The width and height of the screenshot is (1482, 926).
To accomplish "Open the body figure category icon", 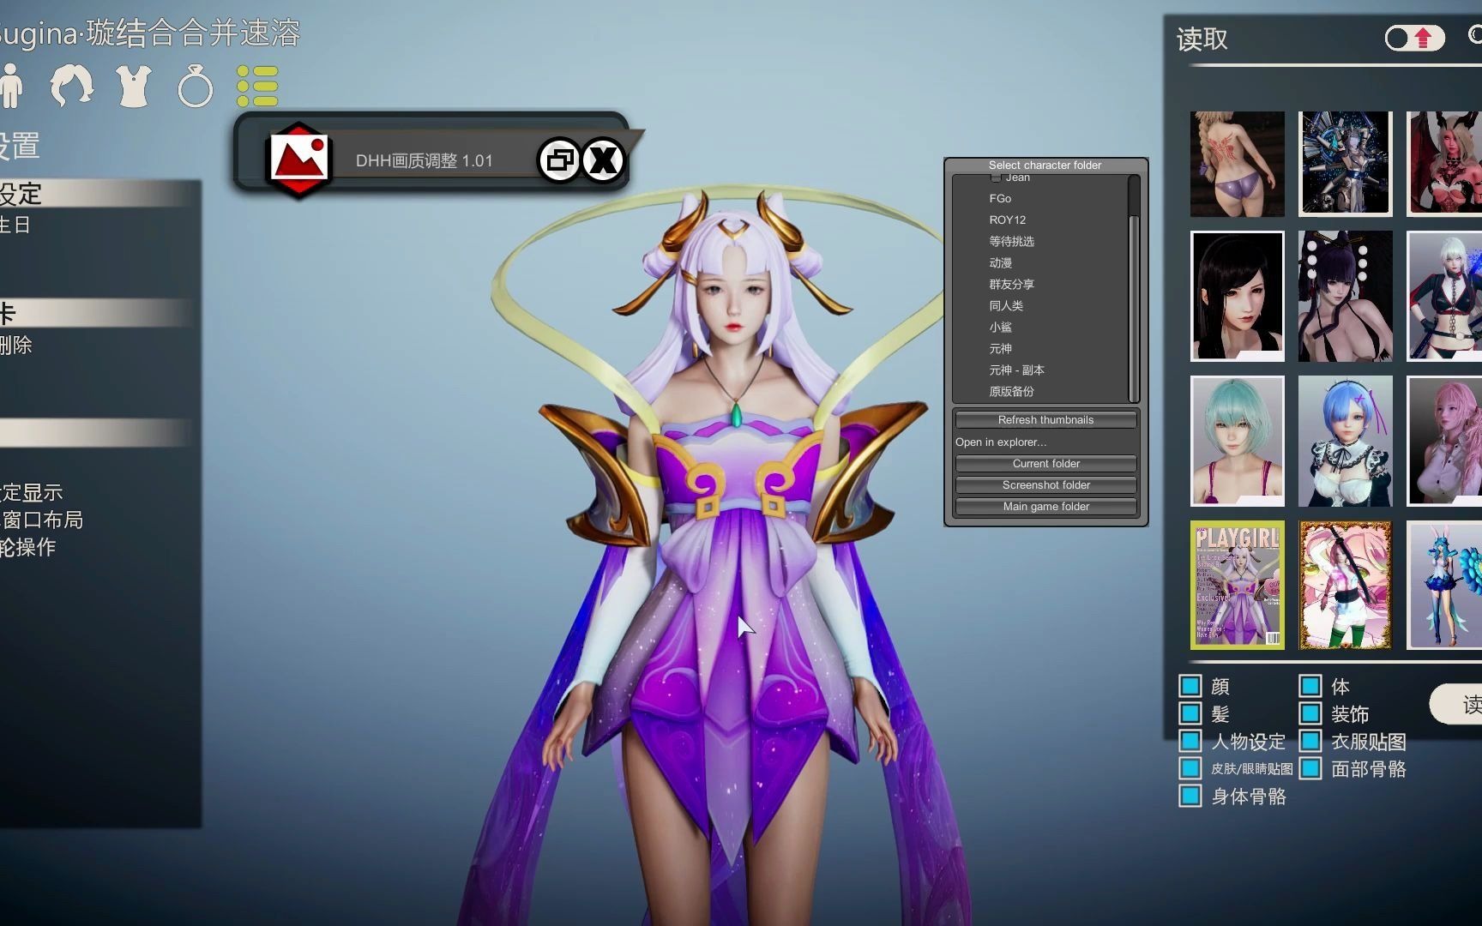I will (x=11, y=85).
